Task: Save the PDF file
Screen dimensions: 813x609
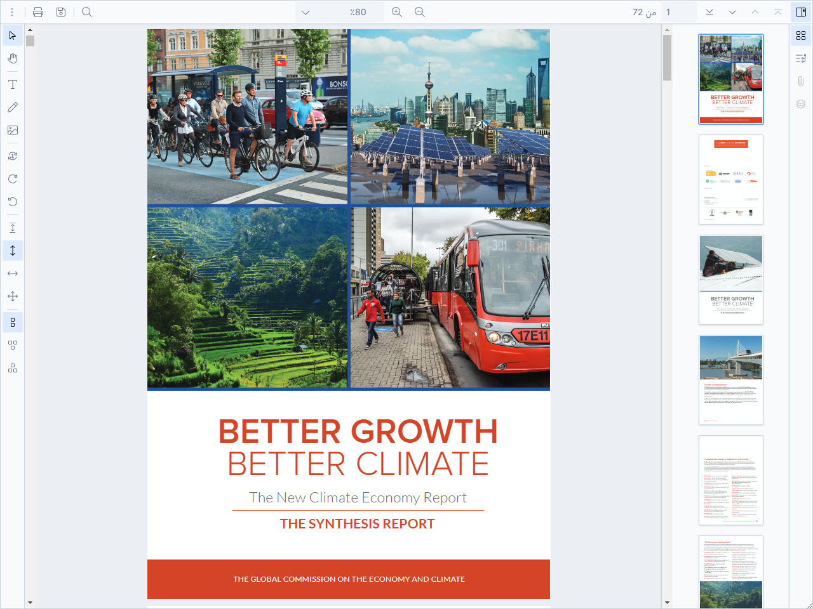Action: [61, 12]
